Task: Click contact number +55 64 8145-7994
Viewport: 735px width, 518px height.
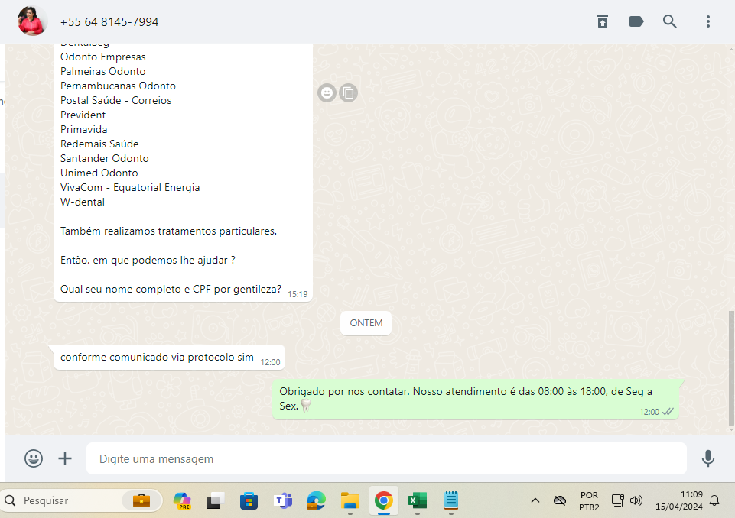Action: tap(109, 22)
